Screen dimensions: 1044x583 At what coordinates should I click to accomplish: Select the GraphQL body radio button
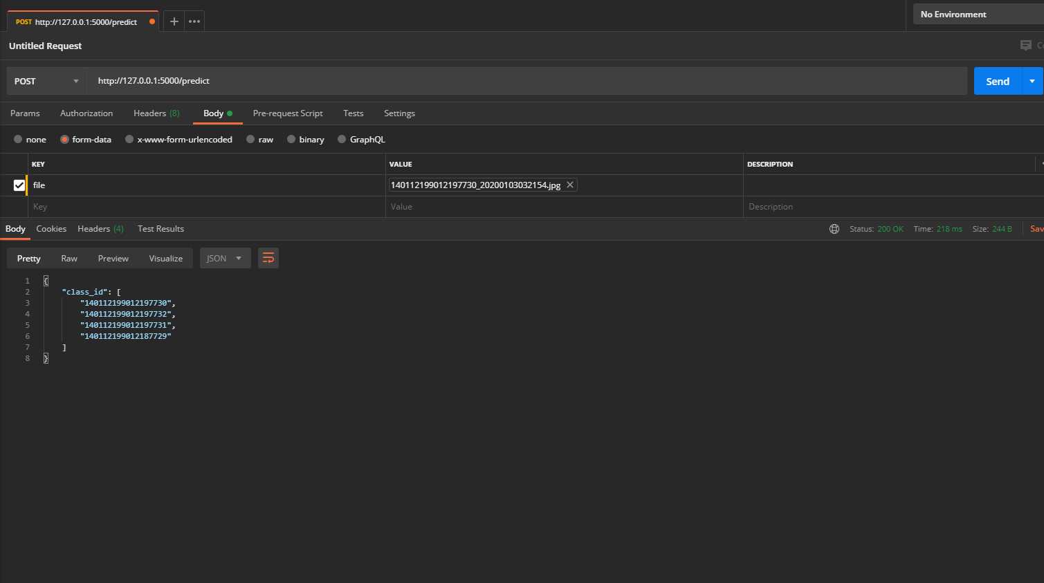point(342,139)
